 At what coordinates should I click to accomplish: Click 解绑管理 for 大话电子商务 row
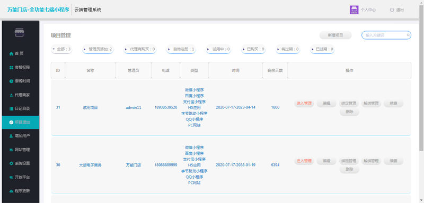point(372,161)
